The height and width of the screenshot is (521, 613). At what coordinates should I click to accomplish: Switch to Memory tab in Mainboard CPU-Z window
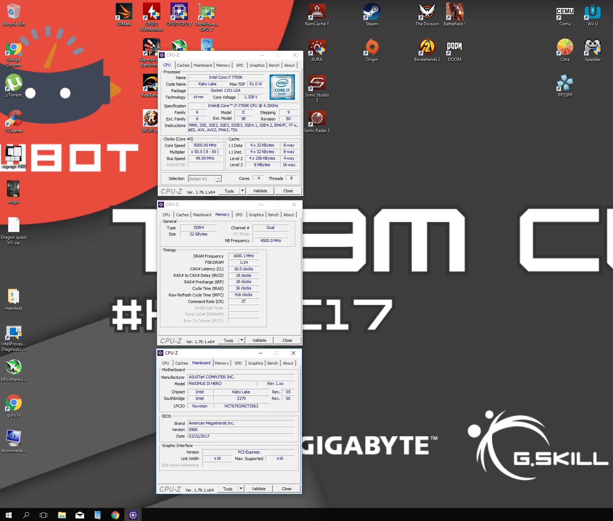[222, 363]
